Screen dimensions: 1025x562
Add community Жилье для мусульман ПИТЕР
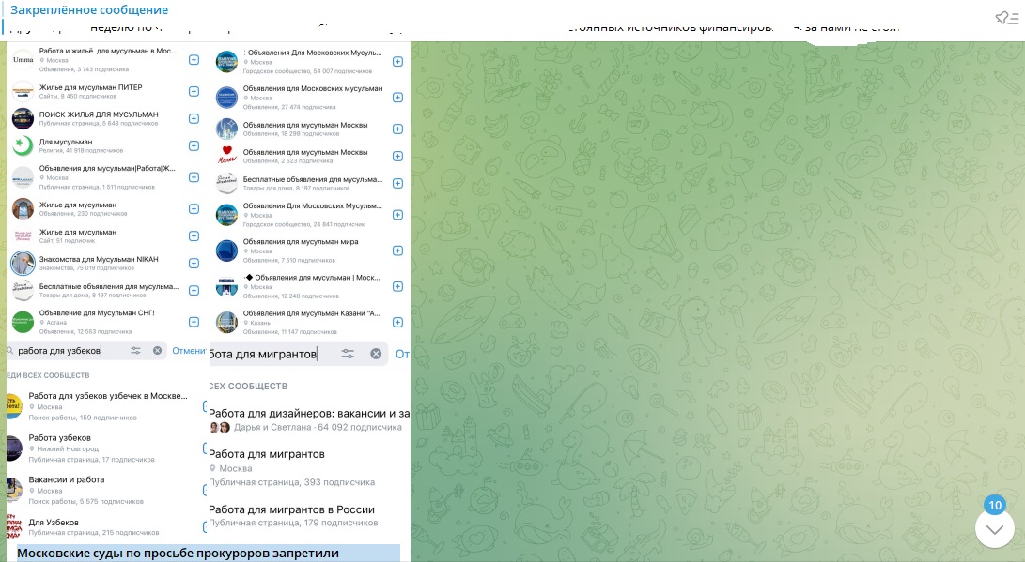pyautogui.click(x=194, y=91)
